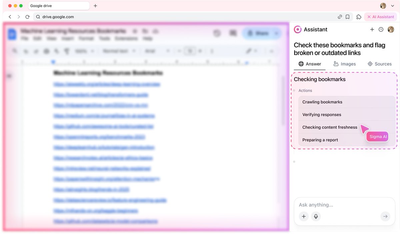400x234 pixels.
Task: Open the comments icon beside Share
Action: click(x=233, y=33)
